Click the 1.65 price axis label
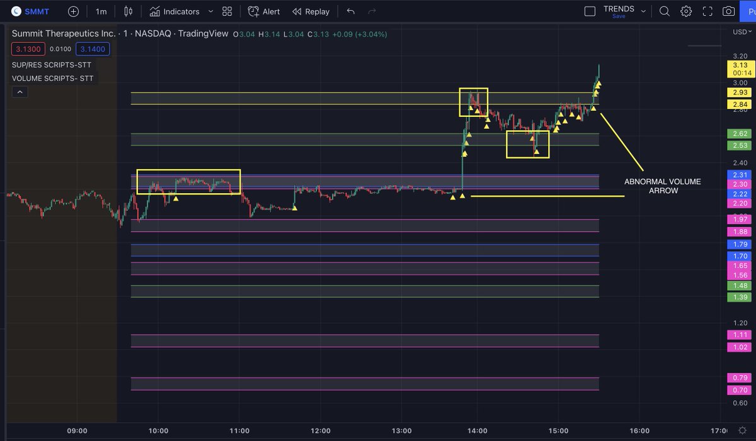 pyautogui.click(x=740, y=265)
